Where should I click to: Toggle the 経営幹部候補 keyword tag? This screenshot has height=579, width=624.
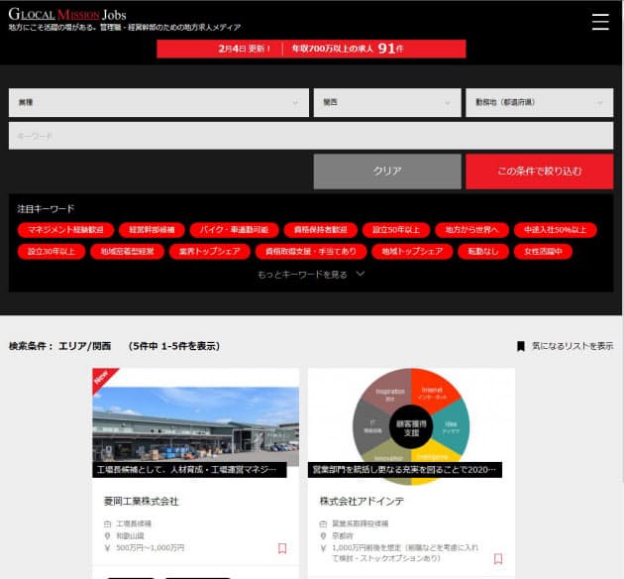click(x=151, y=230)
